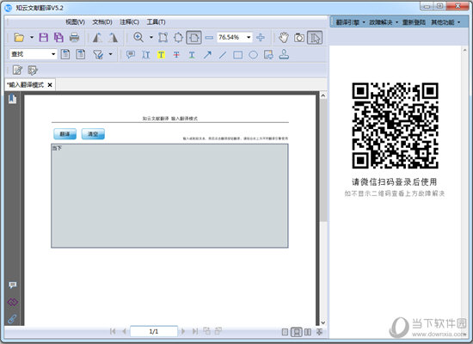Image resolution: width=473 pixels, height=344 pixels.
Task: Click the zoom out minus button
Action: pos(209,38)
